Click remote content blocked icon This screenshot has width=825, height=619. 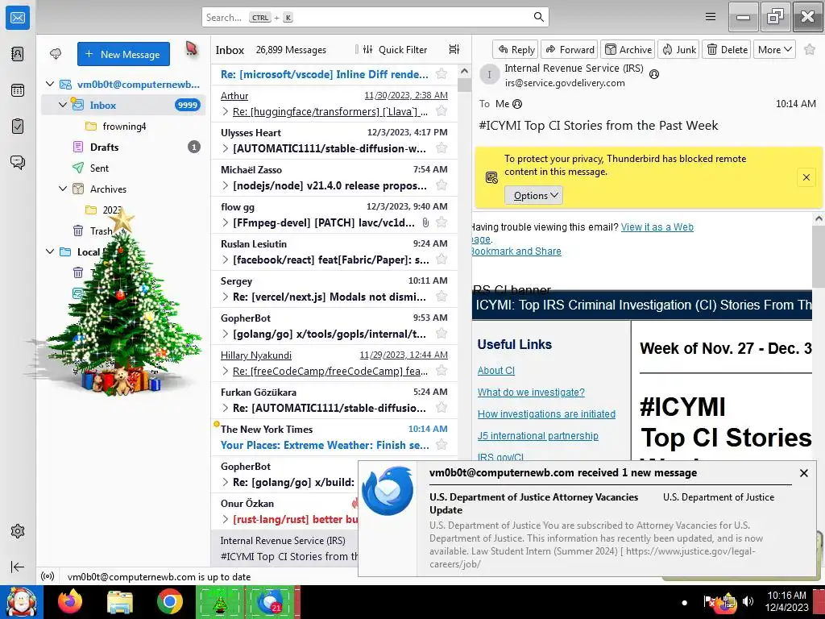(491, 177)
